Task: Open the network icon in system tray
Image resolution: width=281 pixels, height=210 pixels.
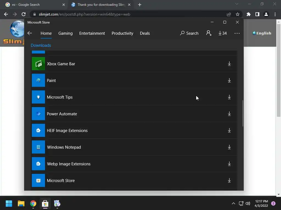Action: click(x=241, y=203)
